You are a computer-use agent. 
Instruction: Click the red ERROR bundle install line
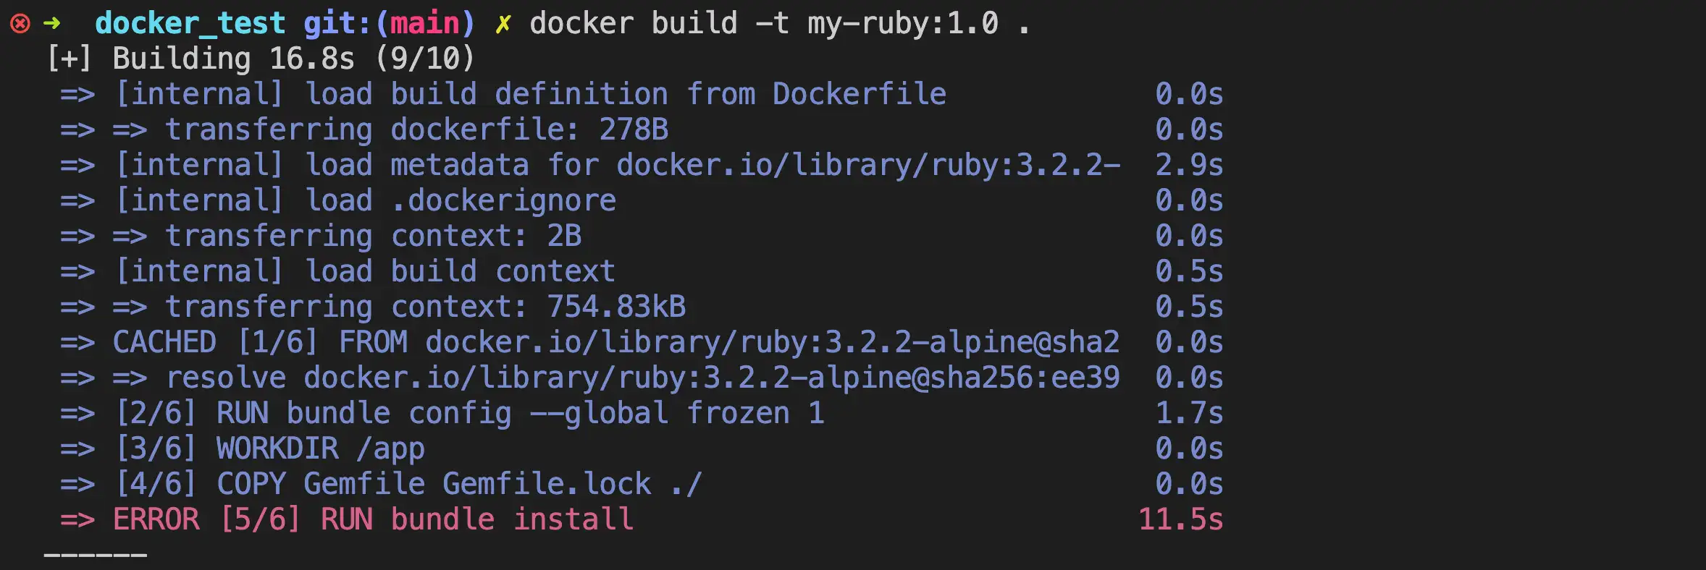[x=373, y=520]
